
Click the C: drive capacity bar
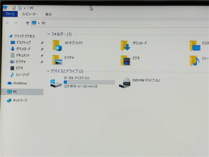click(89, 82)
